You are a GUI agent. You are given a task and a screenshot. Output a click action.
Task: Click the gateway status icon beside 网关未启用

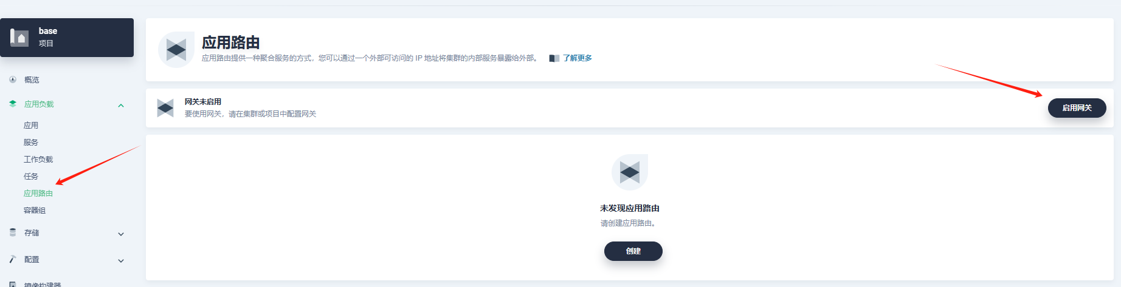165,108
